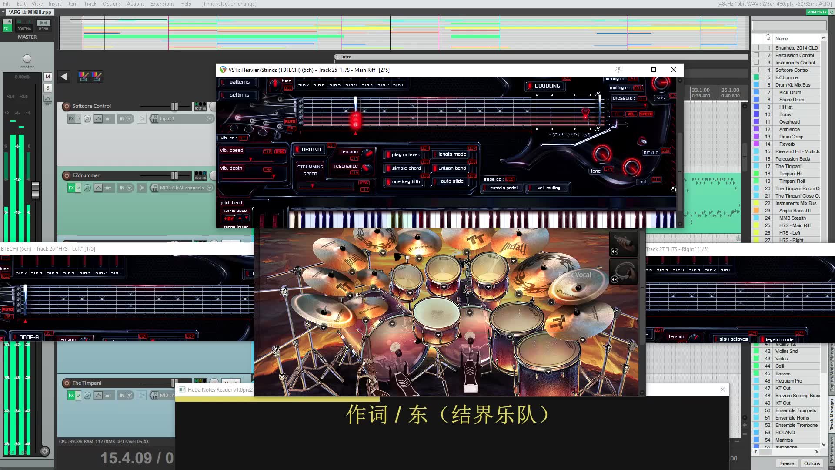
Task: Select vel. muting icon in H7S plugin
Action: 548,188
